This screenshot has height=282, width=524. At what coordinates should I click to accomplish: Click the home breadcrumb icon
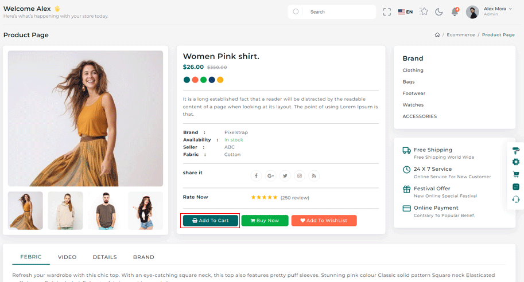437,35
